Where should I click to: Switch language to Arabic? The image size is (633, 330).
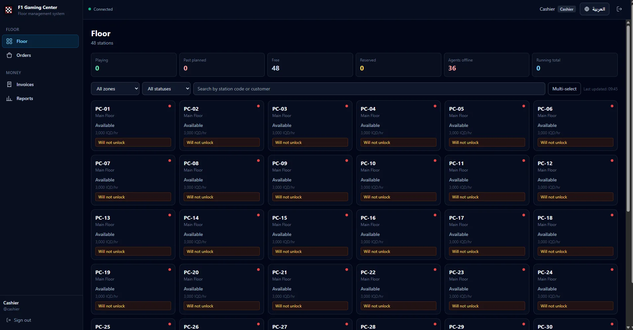coord(594,9)
